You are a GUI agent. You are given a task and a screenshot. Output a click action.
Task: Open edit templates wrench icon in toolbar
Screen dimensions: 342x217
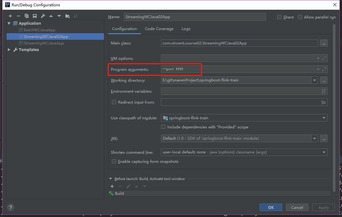pyautogui.click(x=43, y=16)
